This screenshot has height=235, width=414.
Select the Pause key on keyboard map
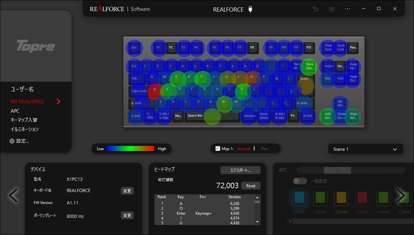point(353,48)
